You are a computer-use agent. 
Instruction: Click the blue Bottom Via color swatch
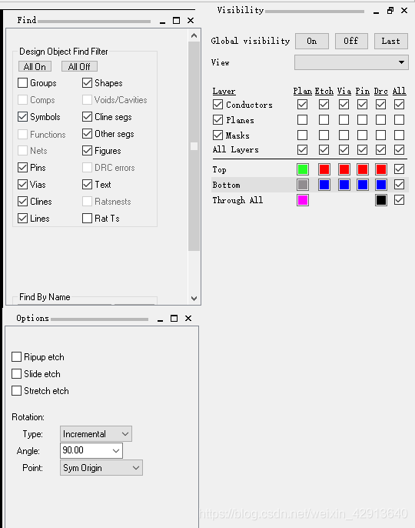[344, 185]
